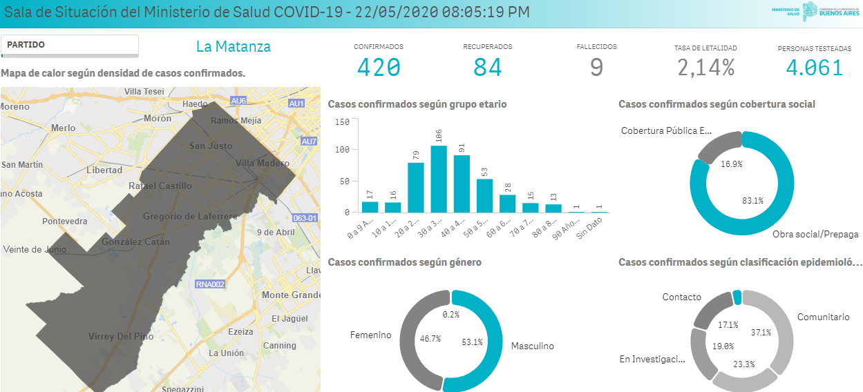
Task: Click the Casos confirmados según cobertura social title
Action: (717, 104)
